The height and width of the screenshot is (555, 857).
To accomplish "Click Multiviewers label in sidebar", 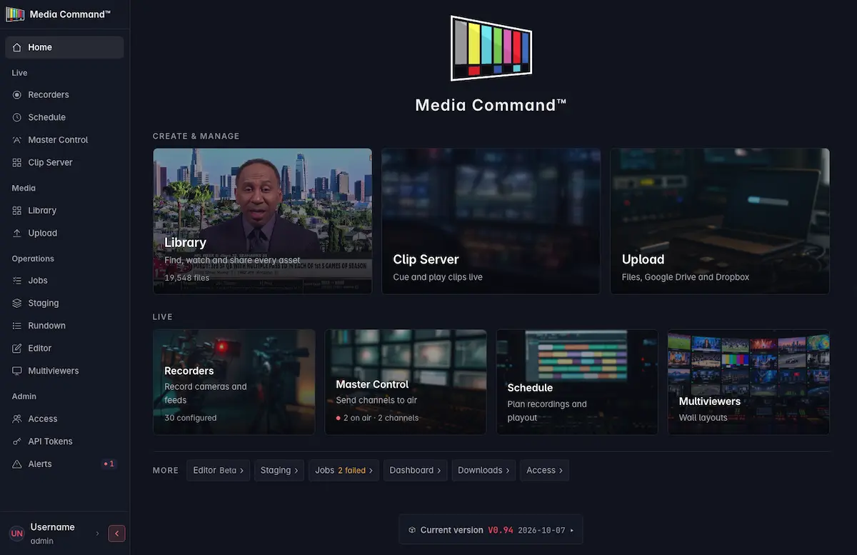I will coord(54,371).
